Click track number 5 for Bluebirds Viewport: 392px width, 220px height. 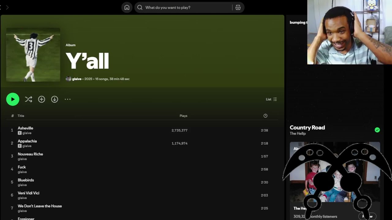pyautogui.click(x=12, y=182)
